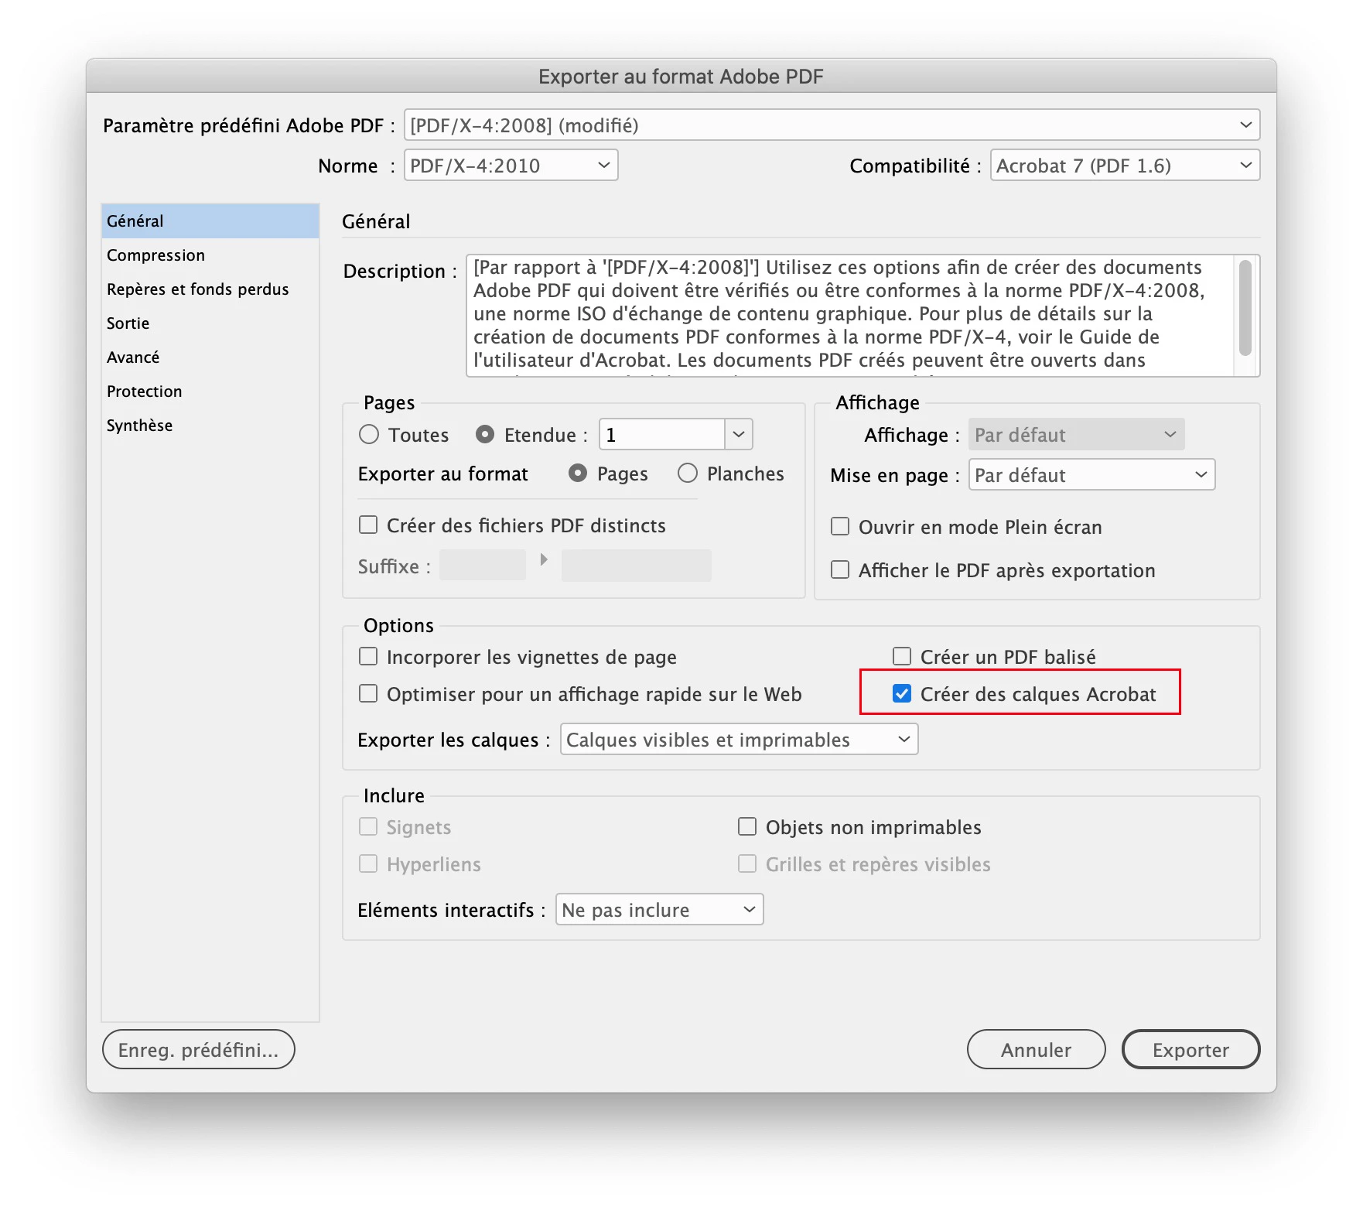Choose Pages export format radio
The height and width of the screenshot is (1207, 1363).
tap(578, 473)
